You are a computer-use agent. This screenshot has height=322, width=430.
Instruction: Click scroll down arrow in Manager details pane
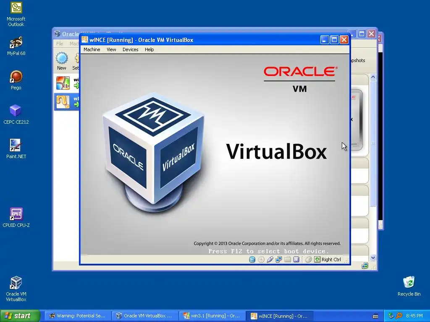click(373, 258)
